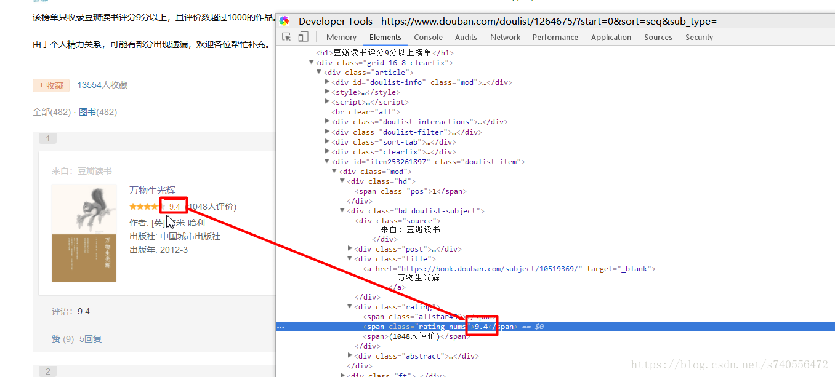This screenshot has width=835, height=377.
Task: Toggle the device toolbar icon
Action: point(303,37)
